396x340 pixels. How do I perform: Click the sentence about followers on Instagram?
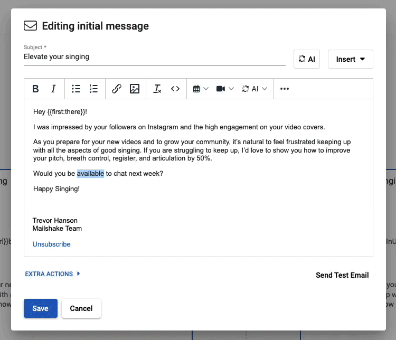[x=179, y=127]
